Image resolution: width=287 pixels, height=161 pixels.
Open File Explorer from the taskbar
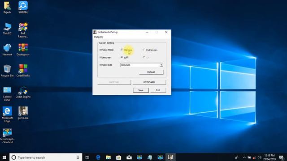109,157
